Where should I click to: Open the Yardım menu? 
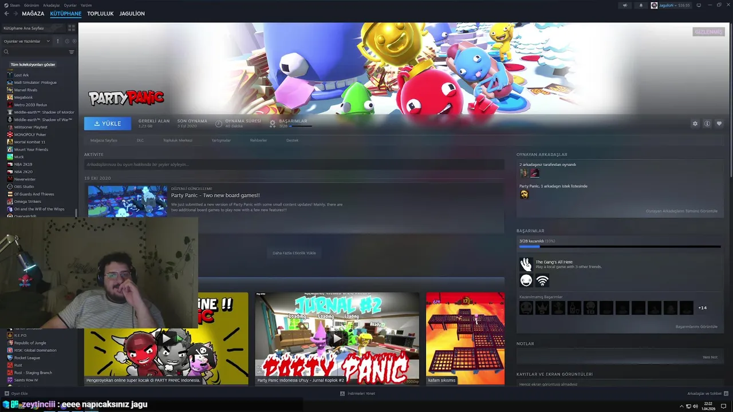pos(86,5)
